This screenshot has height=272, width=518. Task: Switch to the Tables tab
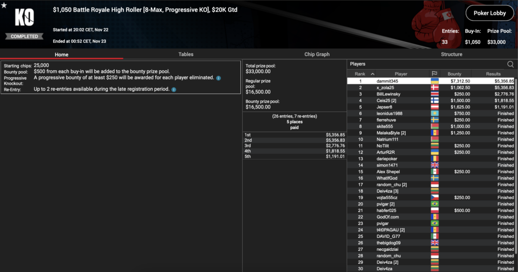[186, 54]
